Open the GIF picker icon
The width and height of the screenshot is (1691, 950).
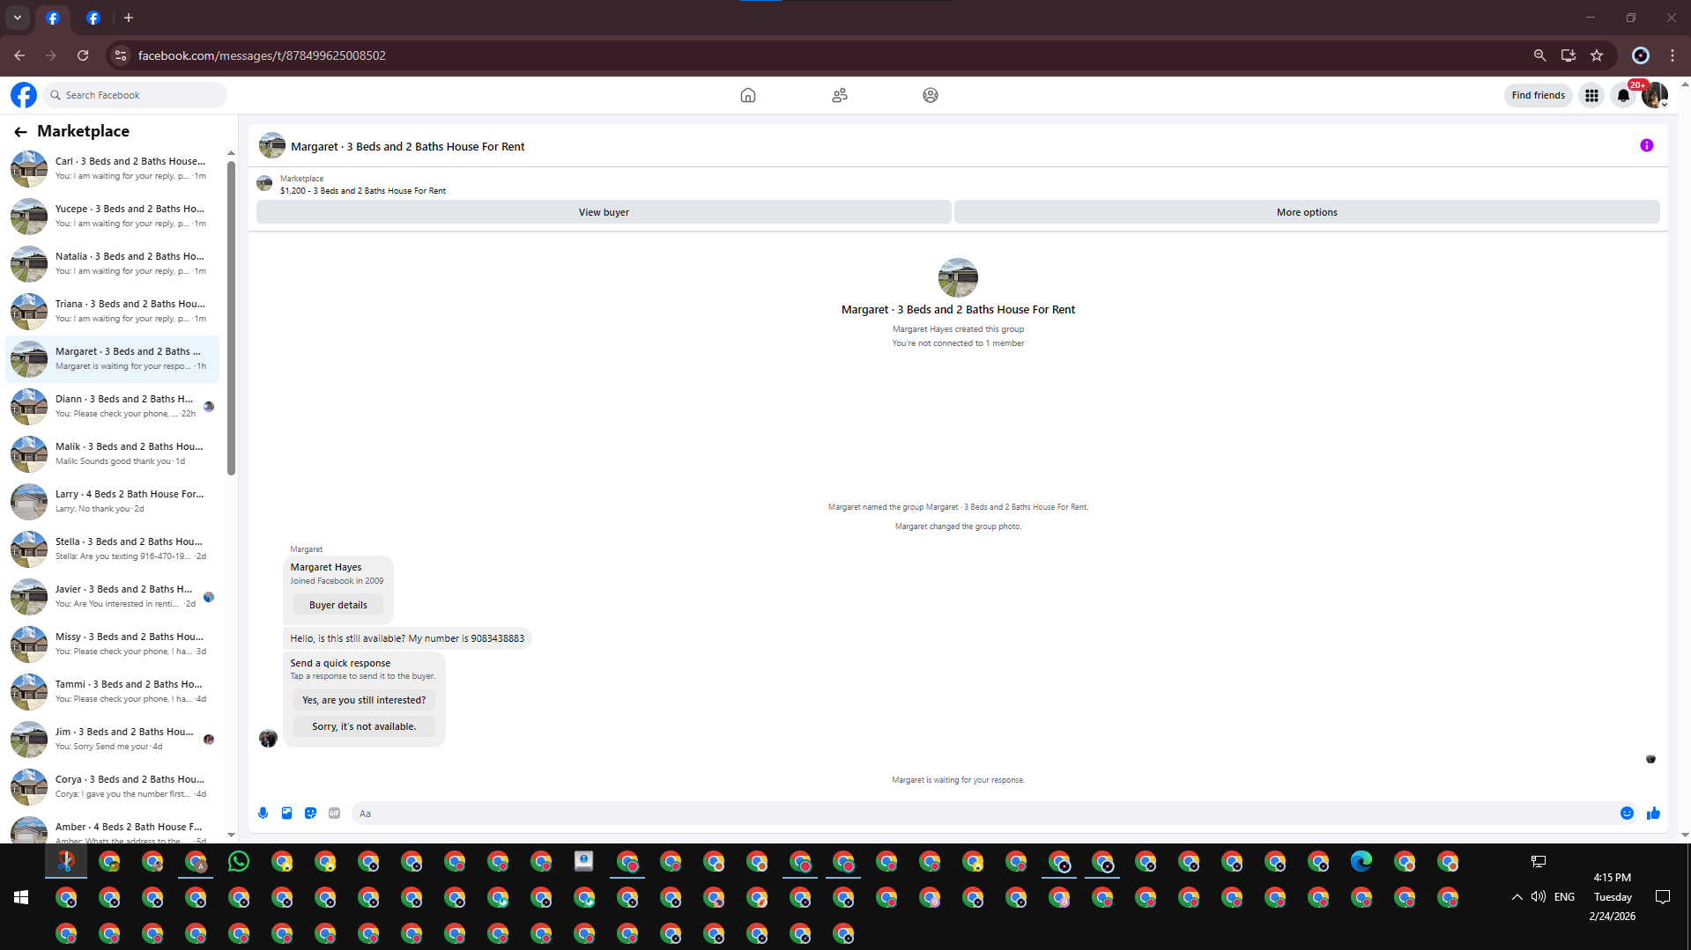(x=334, y=813)
